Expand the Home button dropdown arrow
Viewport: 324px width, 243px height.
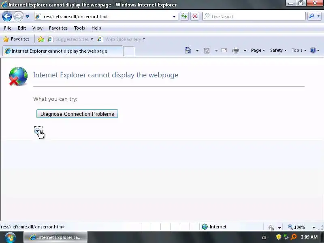click(x=197, y=50)
